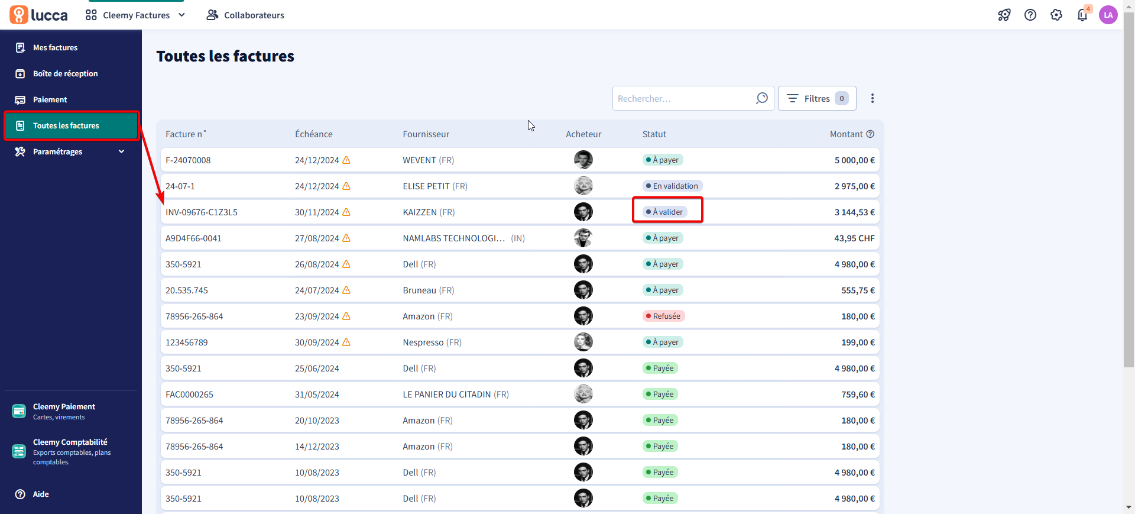1135x514 pixels.
Task: Click Bruneau (FR) supplier
Action: click(429, 290)
